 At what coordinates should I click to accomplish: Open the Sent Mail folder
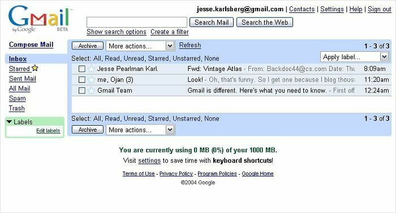[23, 79]
